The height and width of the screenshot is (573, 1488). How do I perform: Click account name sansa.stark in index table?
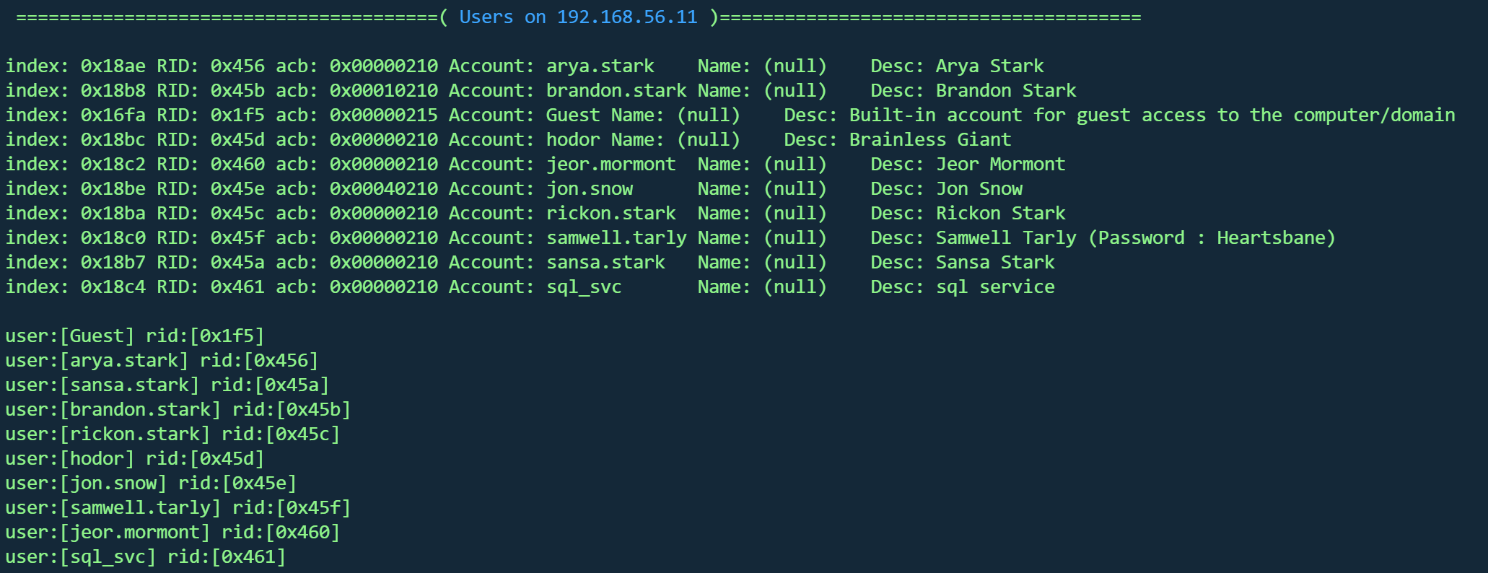tap(605, 263)
